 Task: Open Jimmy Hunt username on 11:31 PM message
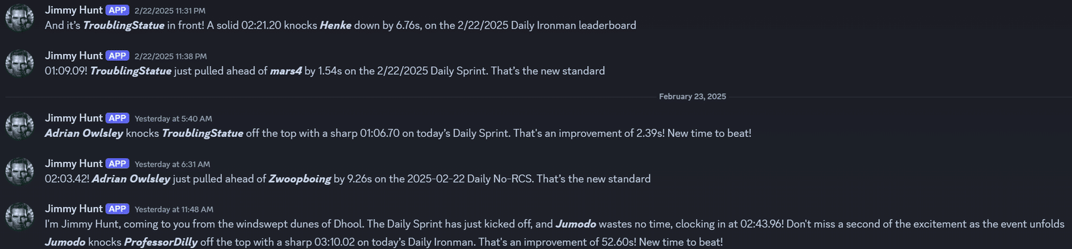pos(74,10)
